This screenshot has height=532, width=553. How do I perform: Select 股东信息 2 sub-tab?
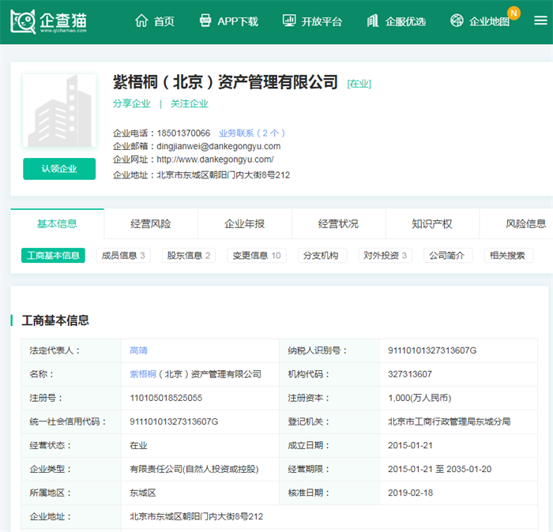[x=189, y=256]
